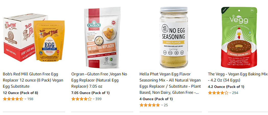The width and height of the screenshot is (268, 115).
Task: Expand rating breakdown chevron beside 294 reviews
Action: (x=230, y=93)
